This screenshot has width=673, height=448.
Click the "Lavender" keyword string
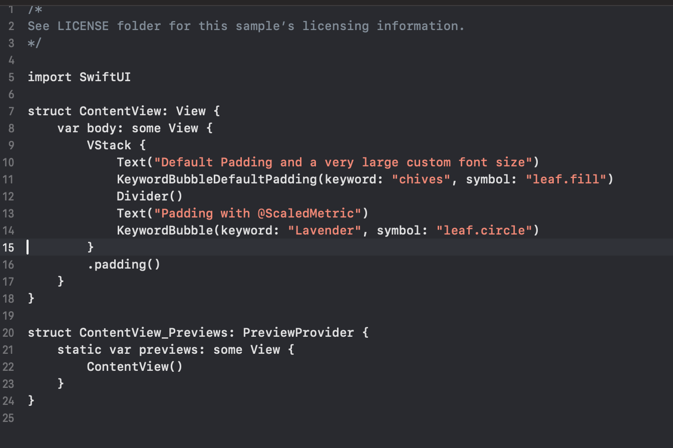[x=324, y=231]
